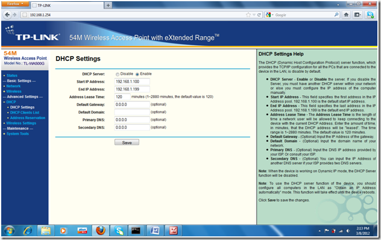Click the reload icon in address bar
This screenshot has width=381, height=240.
(x=259, y=15)
